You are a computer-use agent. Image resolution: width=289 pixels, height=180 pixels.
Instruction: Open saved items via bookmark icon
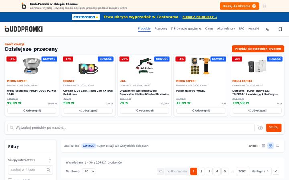(280, 29)
